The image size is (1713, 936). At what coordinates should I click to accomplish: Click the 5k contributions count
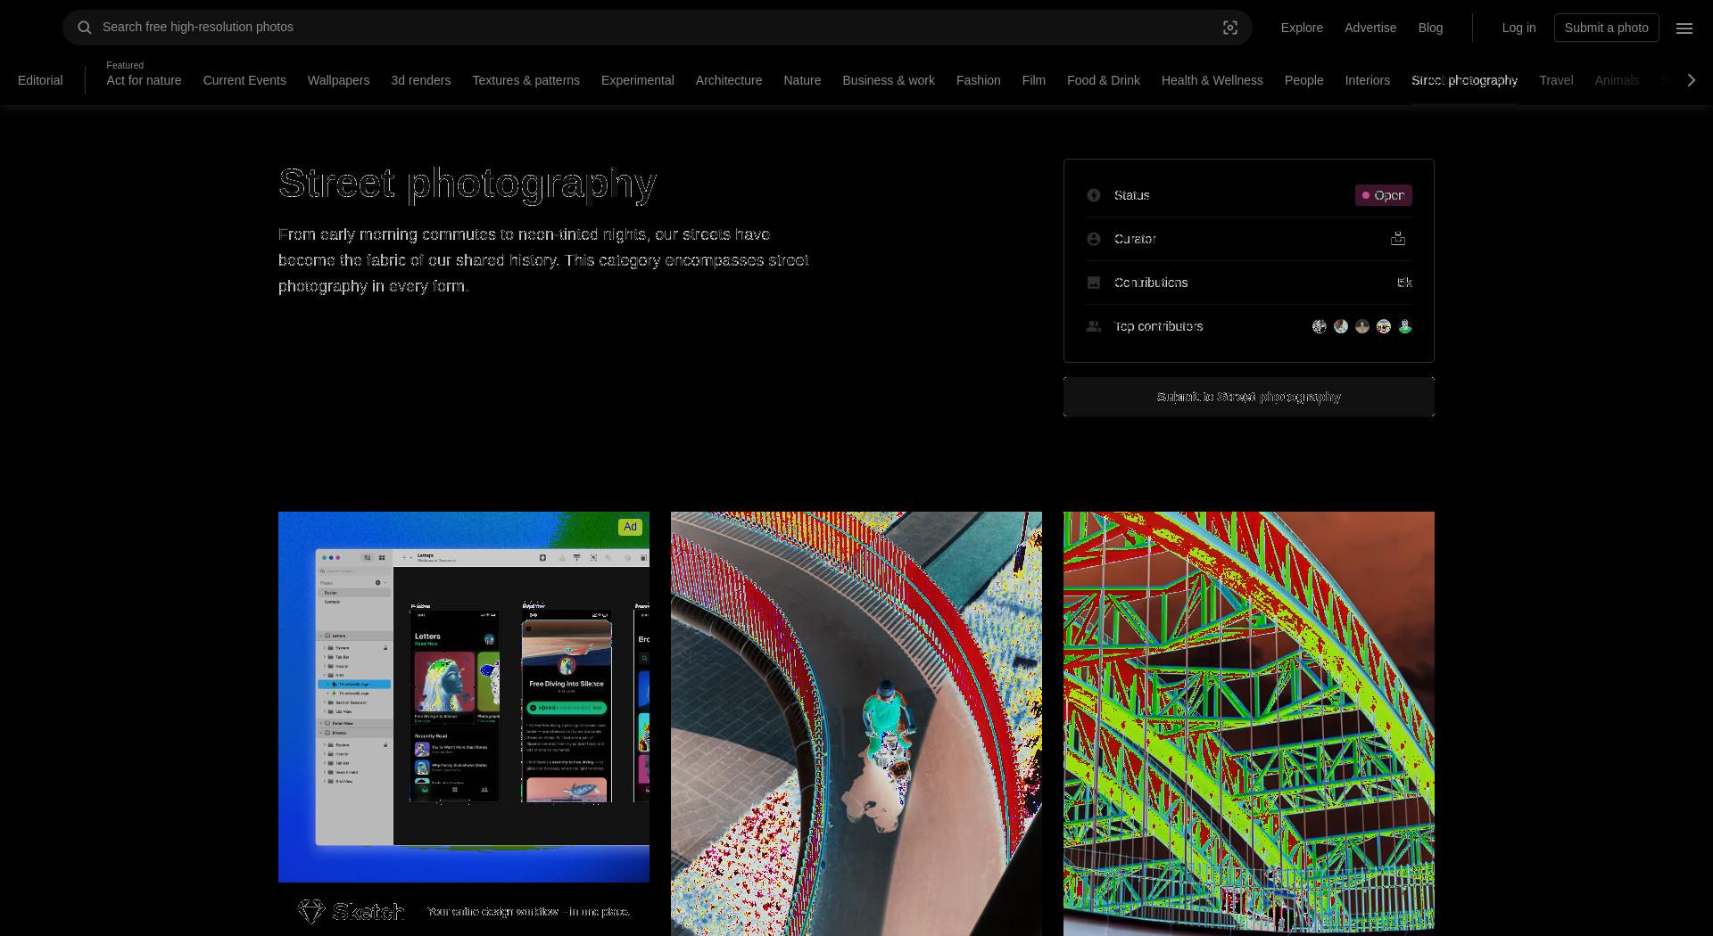1404,283
